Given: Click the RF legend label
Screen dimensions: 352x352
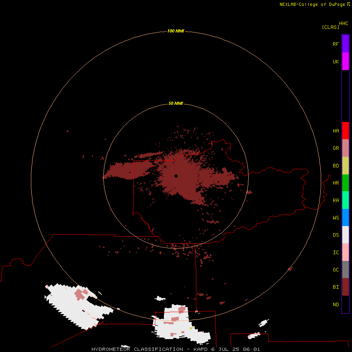Looking at the screenshot, I should [x=336, y=44].
